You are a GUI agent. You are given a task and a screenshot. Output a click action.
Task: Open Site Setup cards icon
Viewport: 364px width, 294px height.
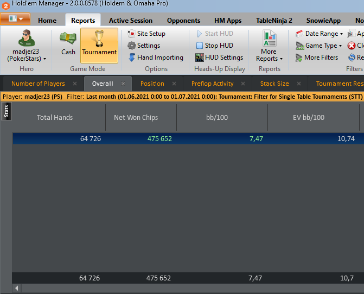point(131,34)
